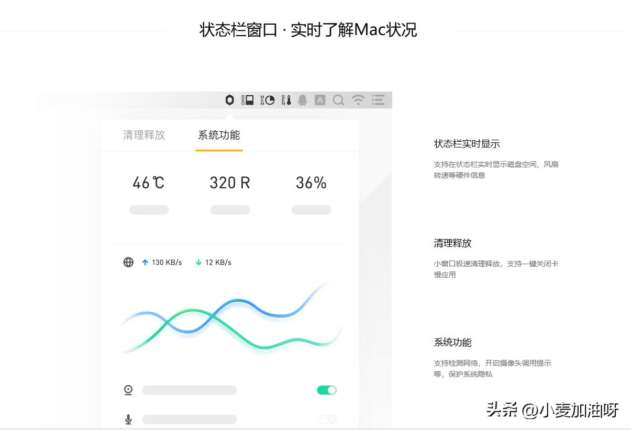Open the notification list icon

click(378, 100)
